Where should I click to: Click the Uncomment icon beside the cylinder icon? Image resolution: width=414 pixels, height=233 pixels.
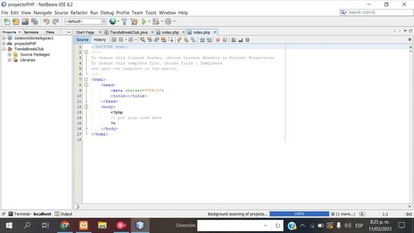pos(241,40)
